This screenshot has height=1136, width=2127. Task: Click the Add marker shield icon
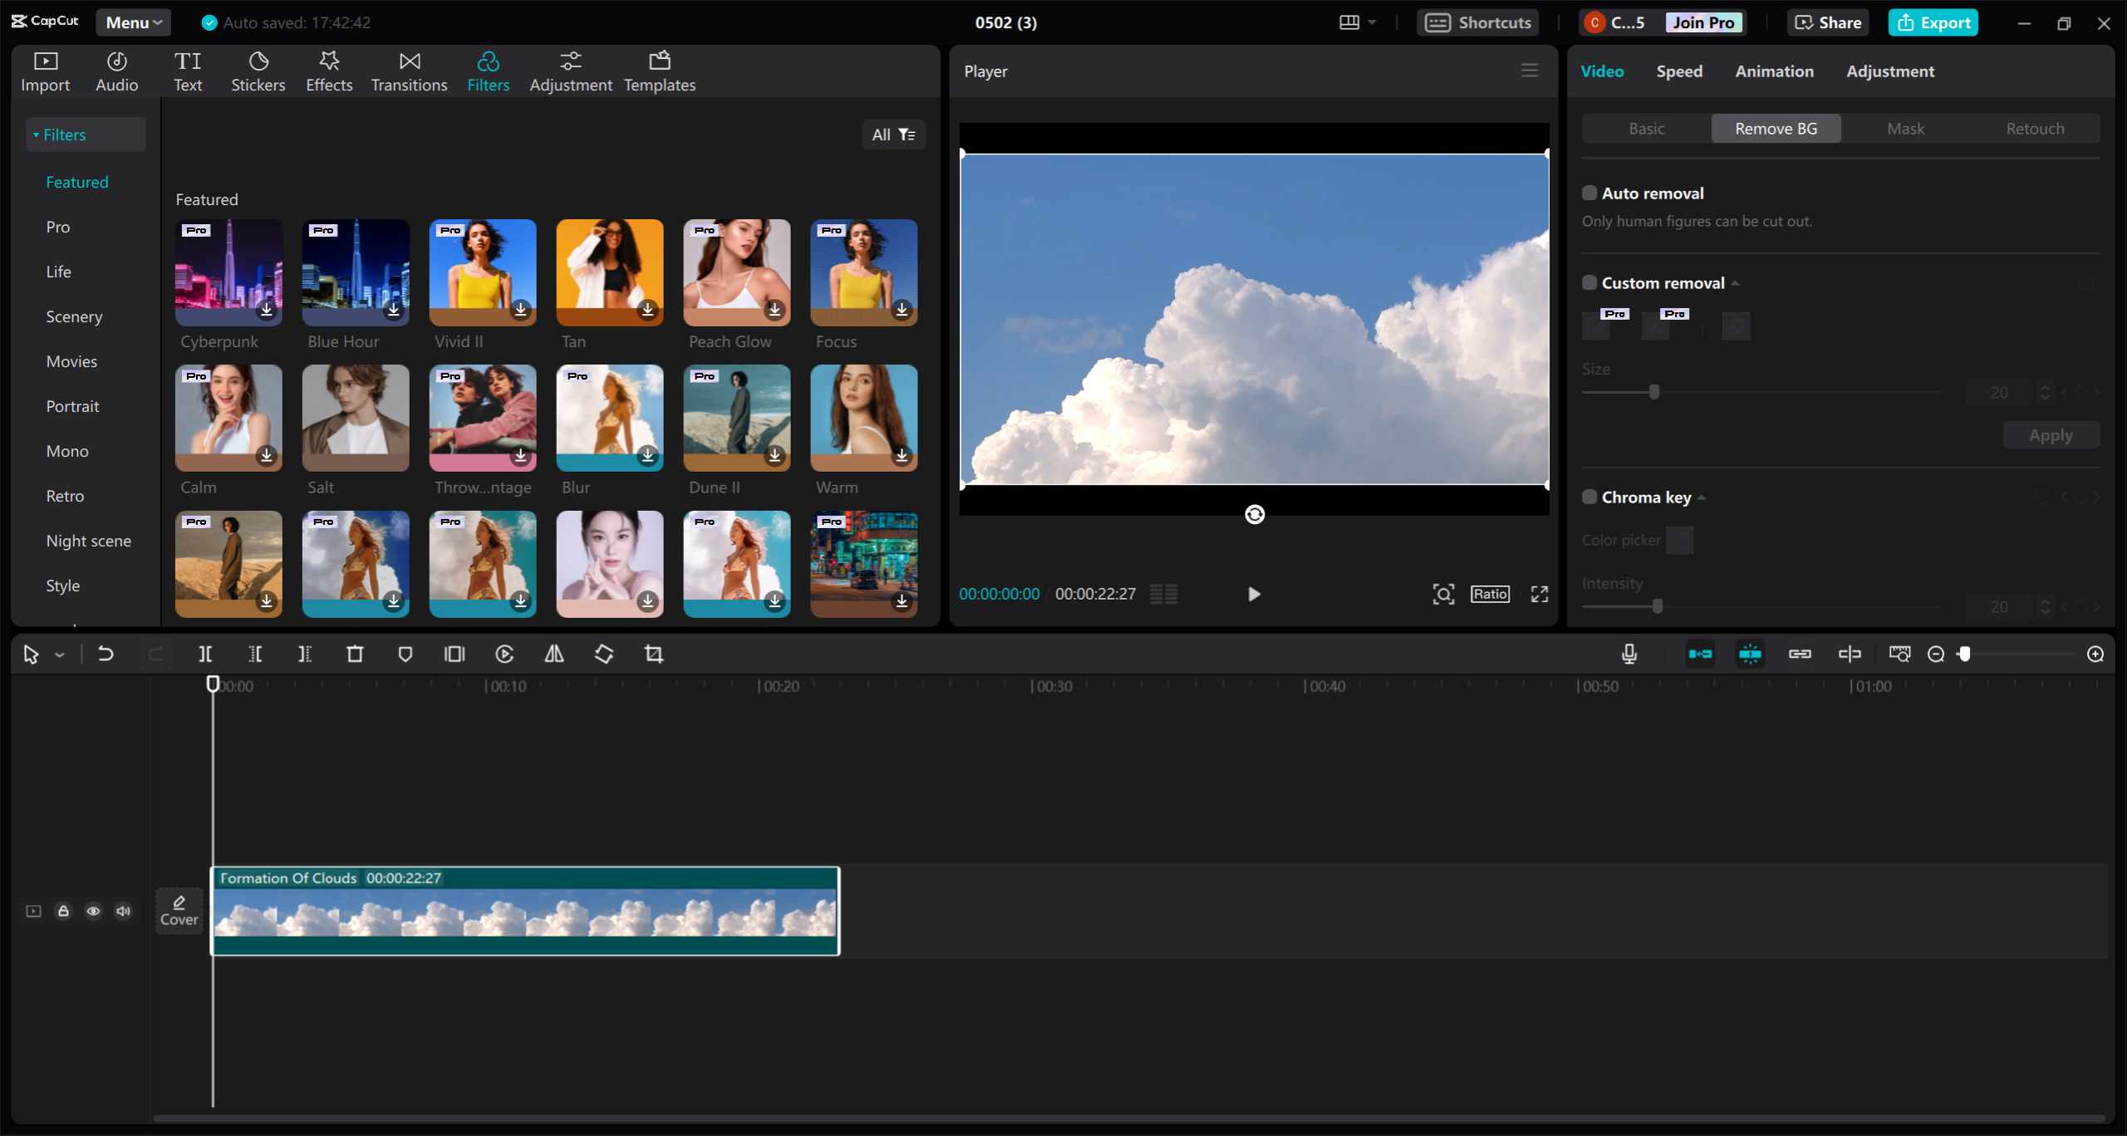tap(405, 654)
